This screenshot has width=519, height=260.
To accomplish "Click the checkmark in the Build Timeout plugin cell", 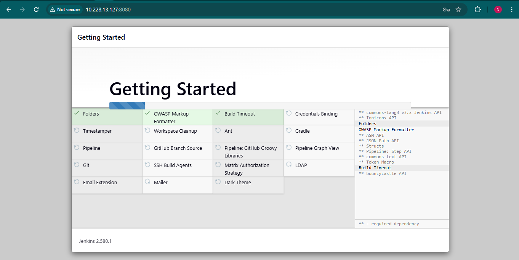I will coord(218,113).
